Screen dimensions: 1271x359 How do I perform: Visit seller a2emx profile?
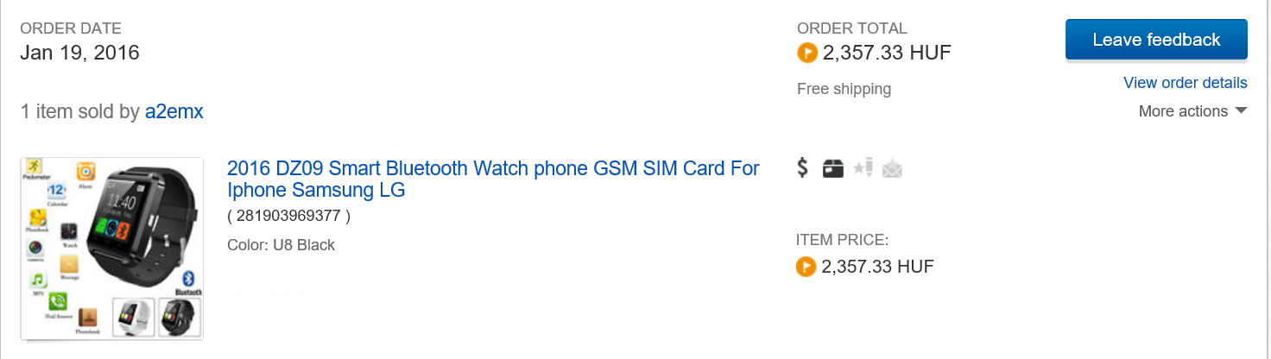(x=174, y=111)
